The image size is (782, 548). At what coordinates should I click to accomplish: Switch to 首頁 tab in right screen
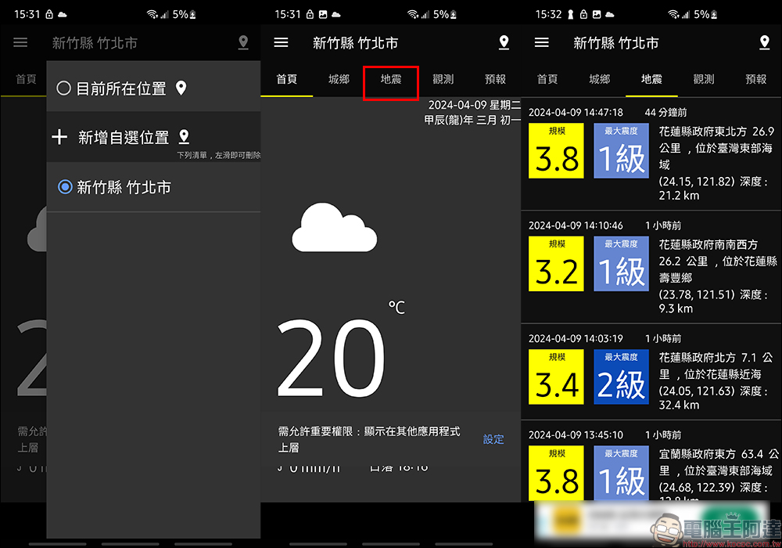(x=547, y=79)
